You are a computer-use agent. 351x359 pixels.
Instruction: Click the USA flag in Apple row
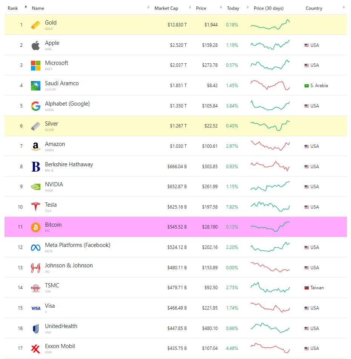click(x=306, y=45)
